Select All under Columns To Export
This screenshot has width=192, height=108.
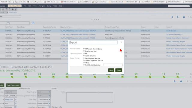[x=84, y=53]
